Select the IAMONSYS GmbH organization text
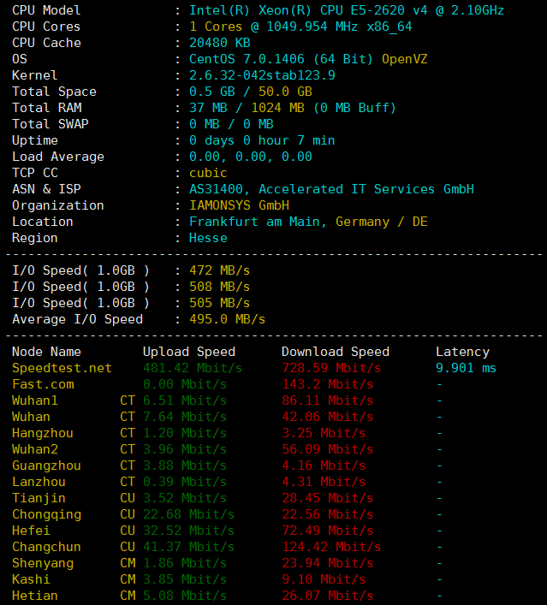547x605 pixels. tap(239, 205)
